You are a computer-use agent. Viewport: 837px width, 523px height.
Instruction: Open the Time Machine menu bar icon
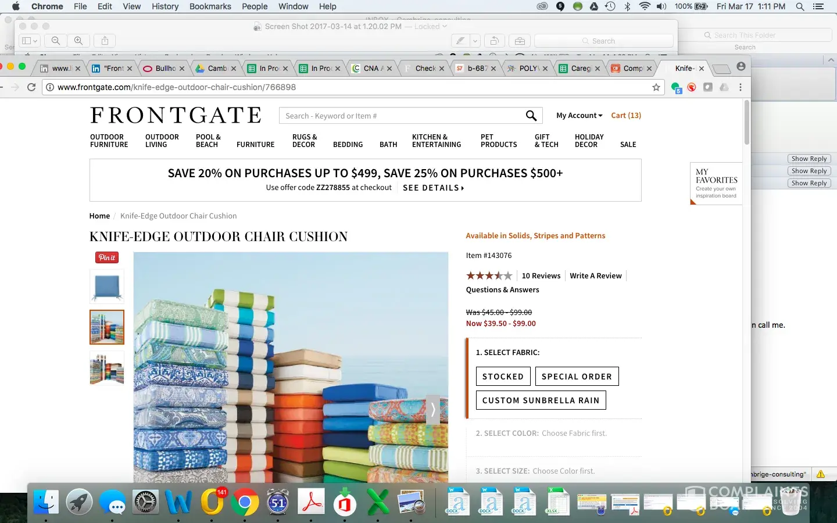tap(610, 6)
